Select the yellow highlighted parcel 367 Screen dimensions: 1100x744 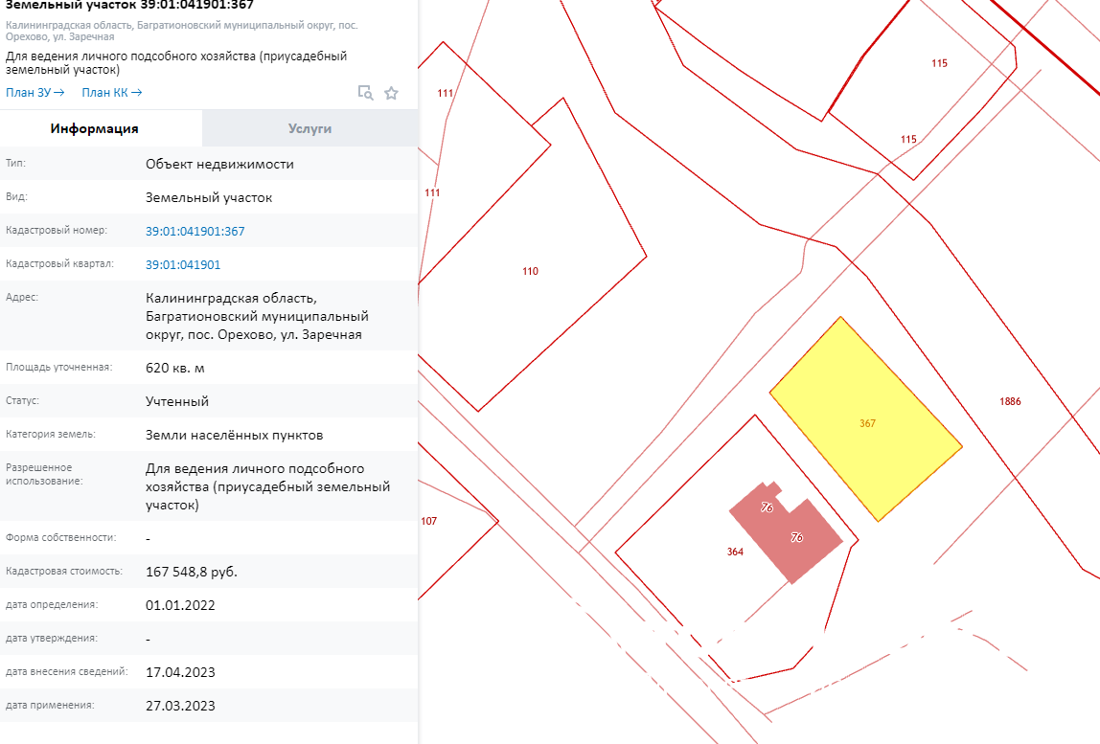866,422
